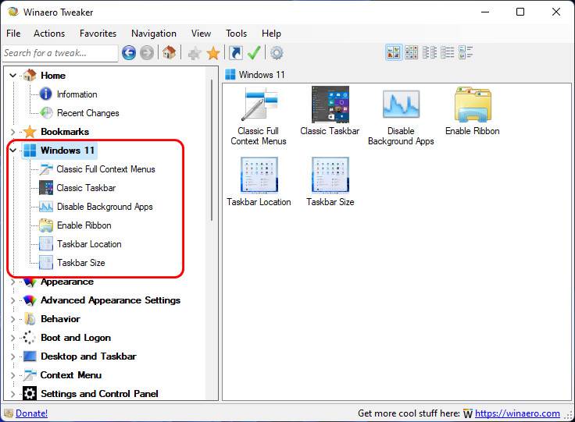
Task: Expand the Settings and Control Panel node
Action: click(x=12, y=394)
